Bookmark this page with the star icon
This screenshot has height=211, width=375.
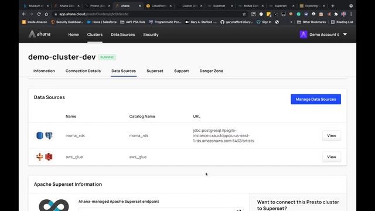pos(244,14)
